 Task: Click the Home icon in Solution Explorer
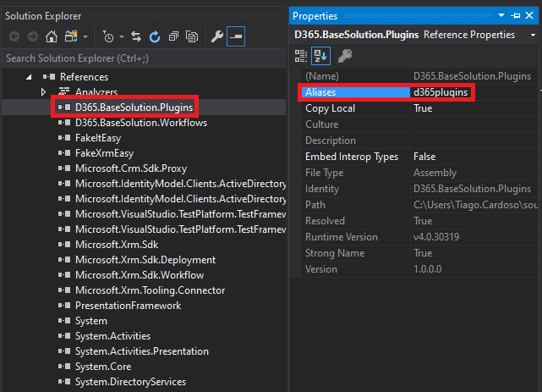click(52, 37)
